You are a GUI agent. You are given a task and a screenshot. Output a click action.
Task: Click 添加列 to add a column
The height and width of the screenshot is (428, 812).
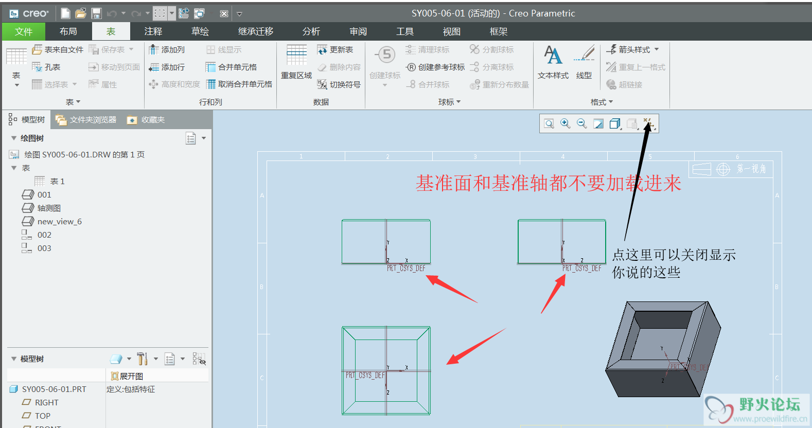click(x=167, y=49)
